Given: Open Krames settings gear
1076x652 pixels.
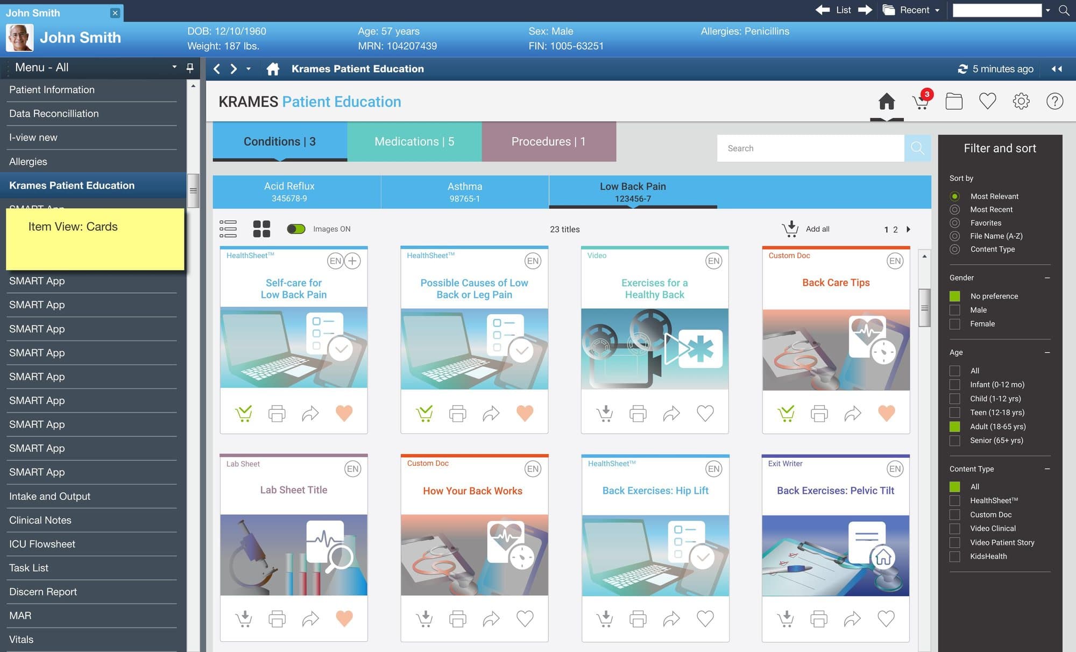Looking at the screenshot, I should 1021,101.
